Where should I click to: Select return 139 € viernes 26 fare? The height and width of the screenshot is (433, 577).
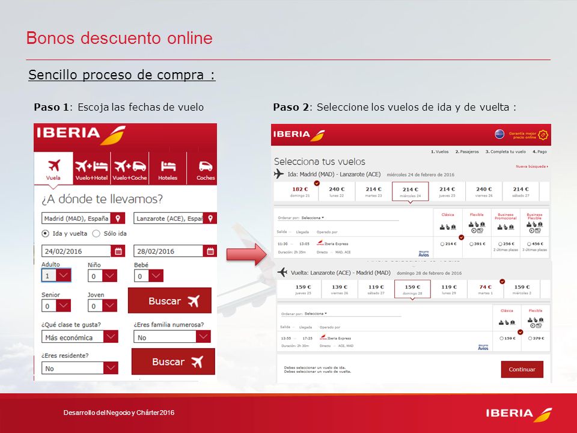point(339,289)
